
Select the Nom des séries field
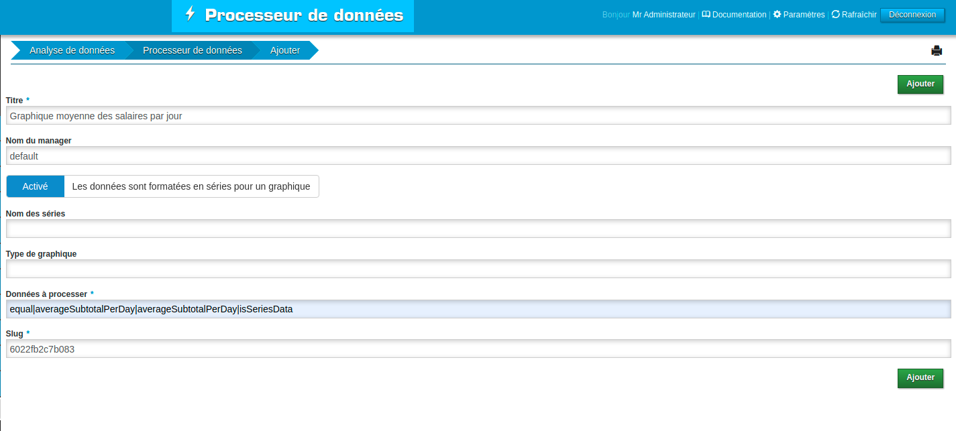point(478,229)
